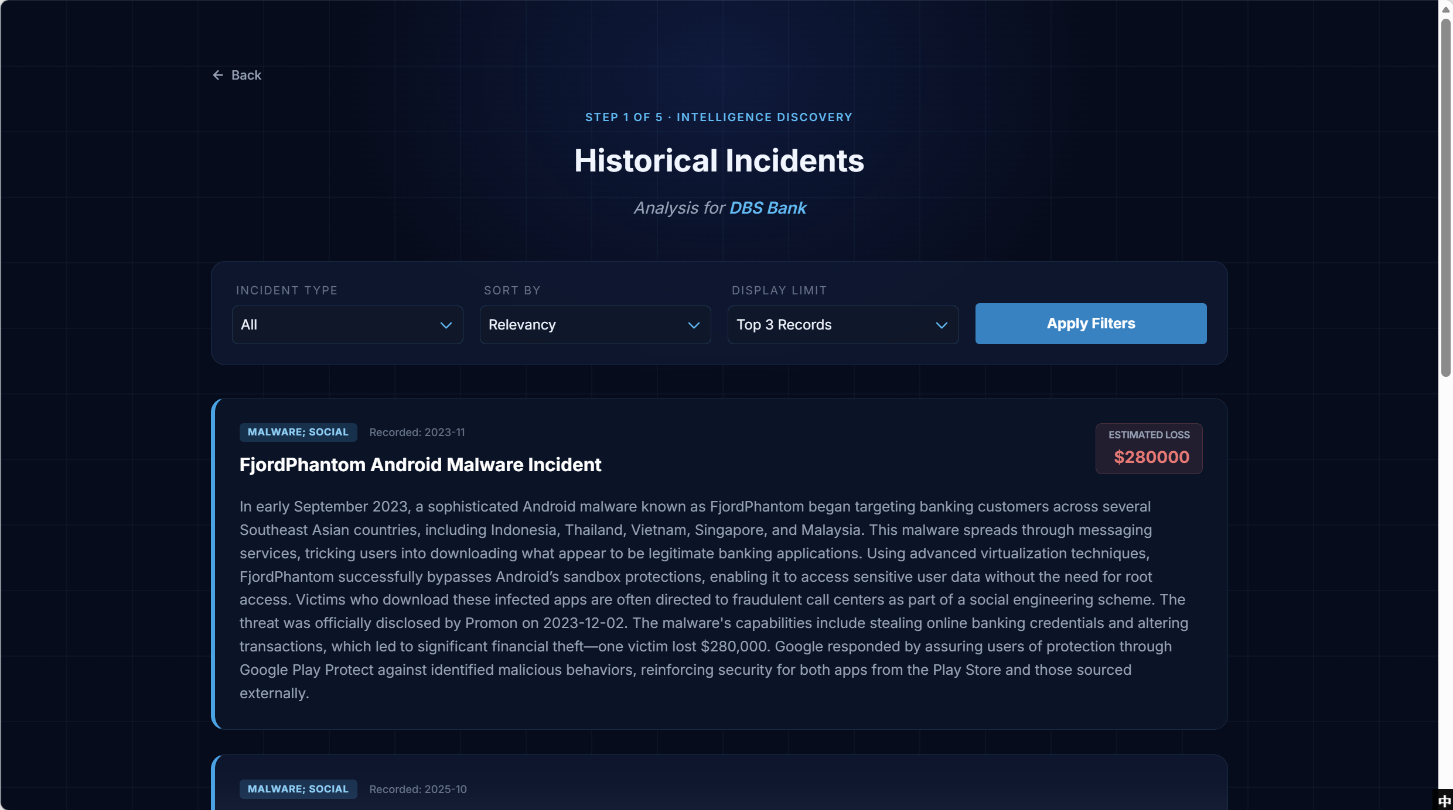Image resolution: width=1453 pixels, height=810 pixels.
Task: Open the Sort By dropdown showing Relevancy
Action: (x=595, y=325)
